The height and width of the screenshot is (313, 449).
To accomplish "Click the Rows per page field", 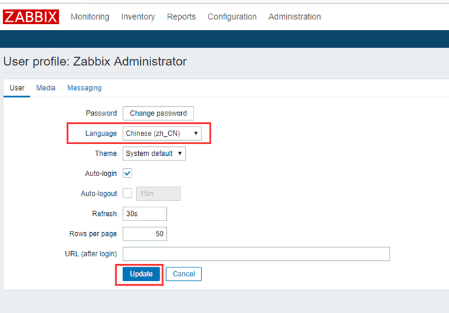I will [145, 233].
